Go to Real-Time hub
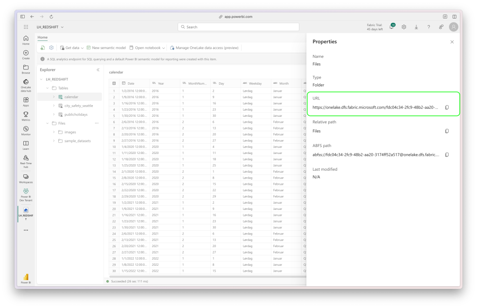This screenshot has height=308, width=477. 26,160
